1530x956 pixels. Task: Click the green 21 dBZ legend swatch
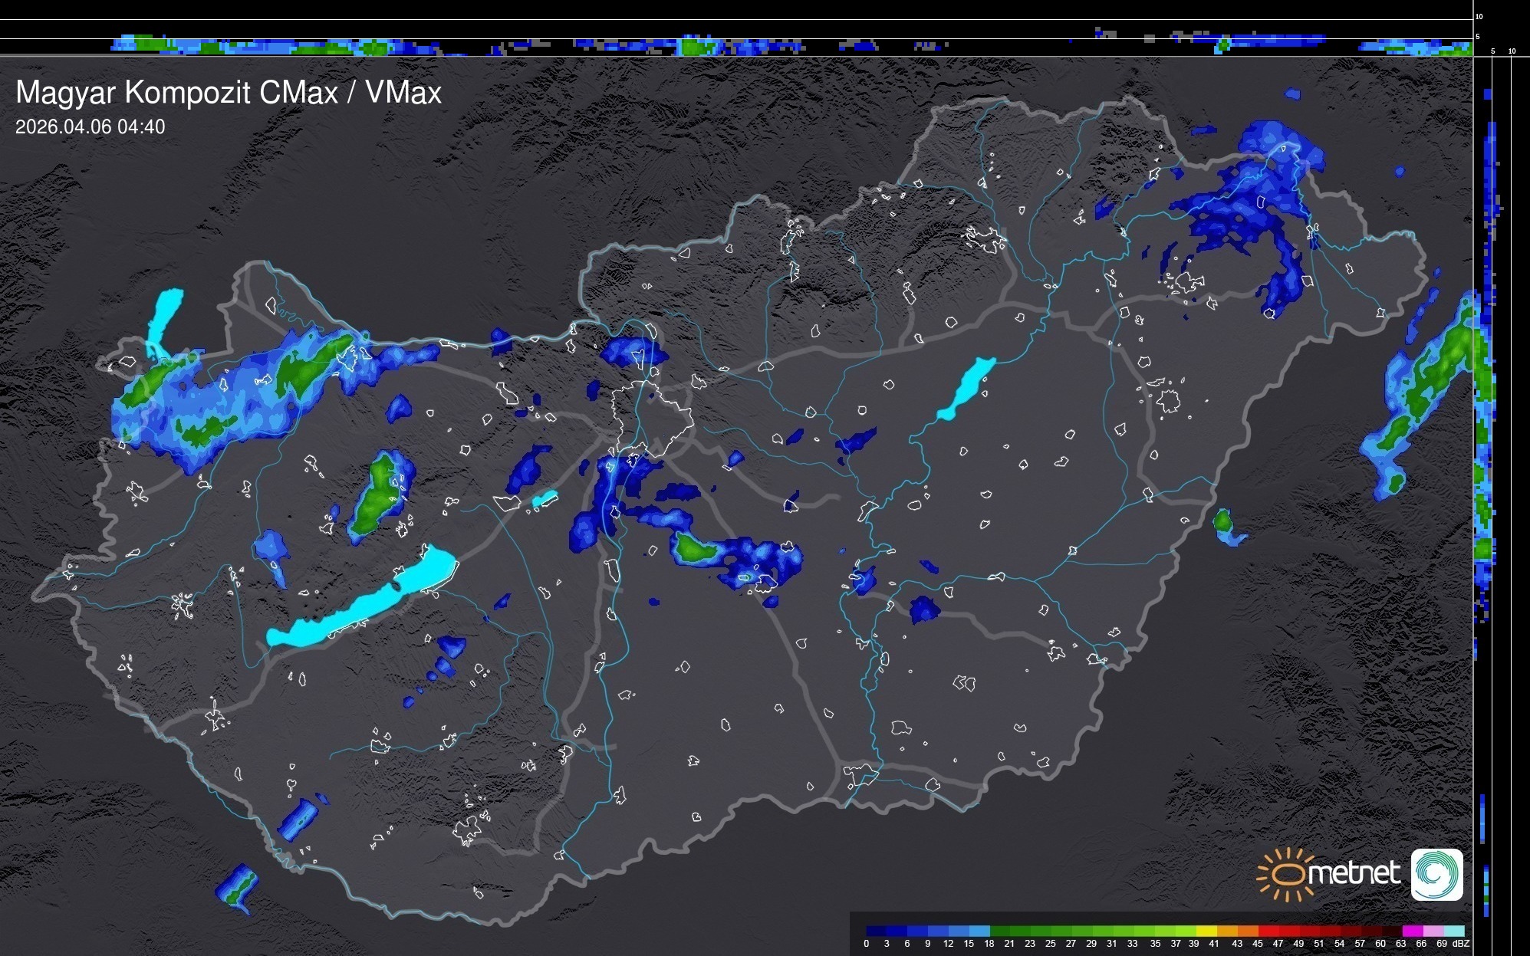pyautogui.click(x=1020, y=931)
